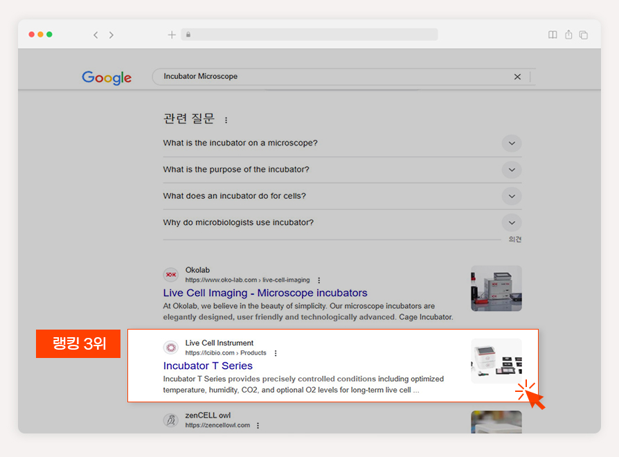The width and height of the screenshot is (619, 457).
Task: Click the Okolab site favicon
Action: pos(171,275)
